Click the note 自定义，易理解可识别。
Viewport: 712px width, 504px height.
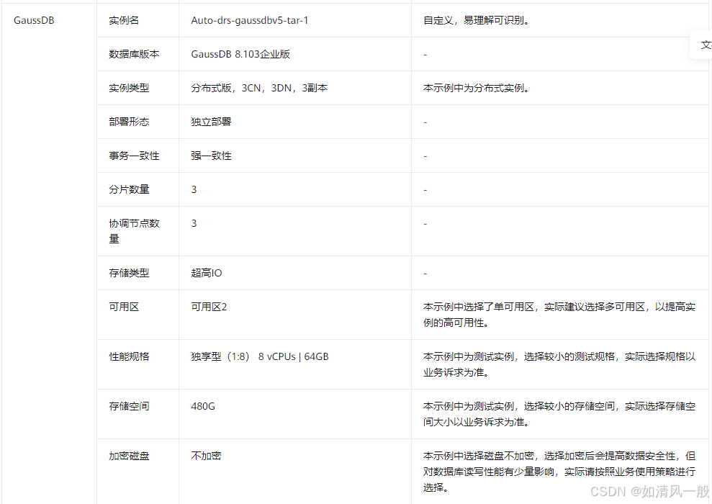point(477,20)
